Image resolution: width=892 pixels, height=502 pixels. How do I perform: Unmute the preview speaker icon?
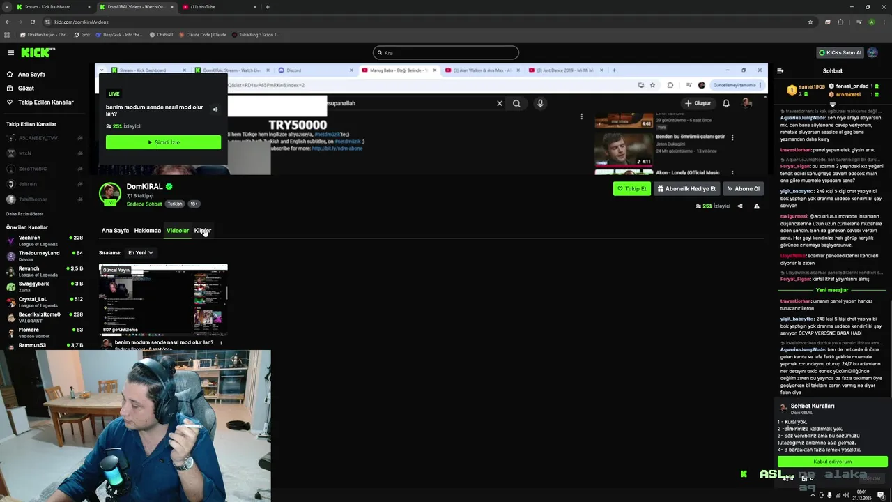(x=215, y=109)
